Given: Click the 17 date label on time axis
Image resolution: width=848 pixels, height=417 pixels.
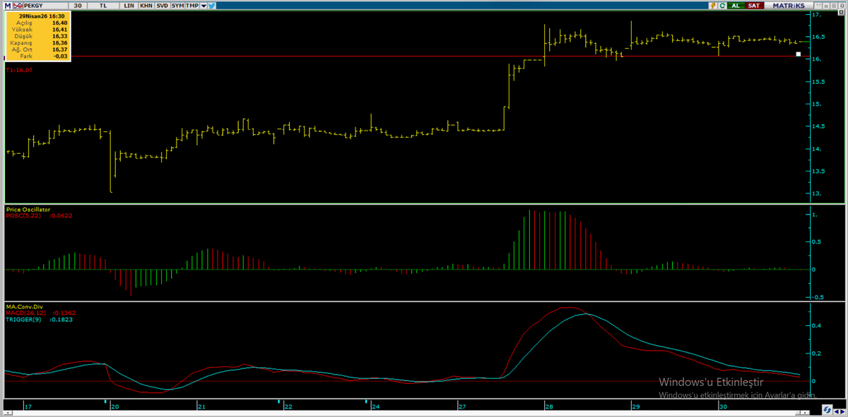Looking at the screenshot, I should click(28, 407).
